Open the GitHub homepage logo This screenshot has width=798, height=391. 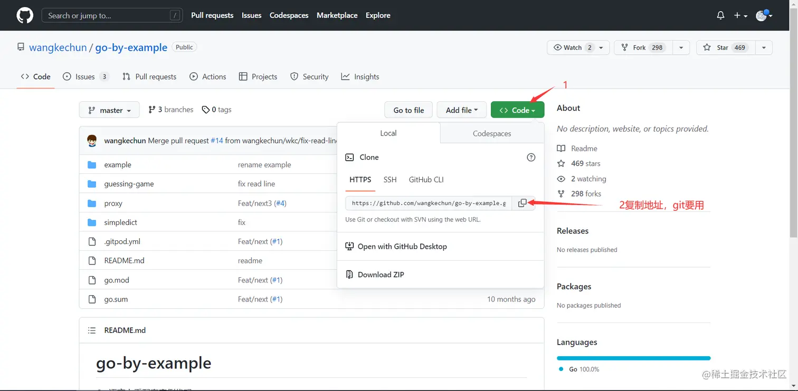[x=25, y=15]
